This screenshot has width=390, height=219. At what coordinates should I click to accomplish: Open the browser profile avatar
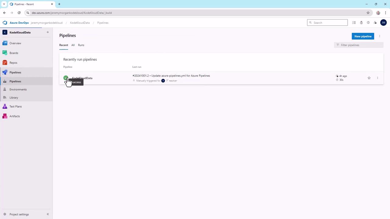(378, 13)
